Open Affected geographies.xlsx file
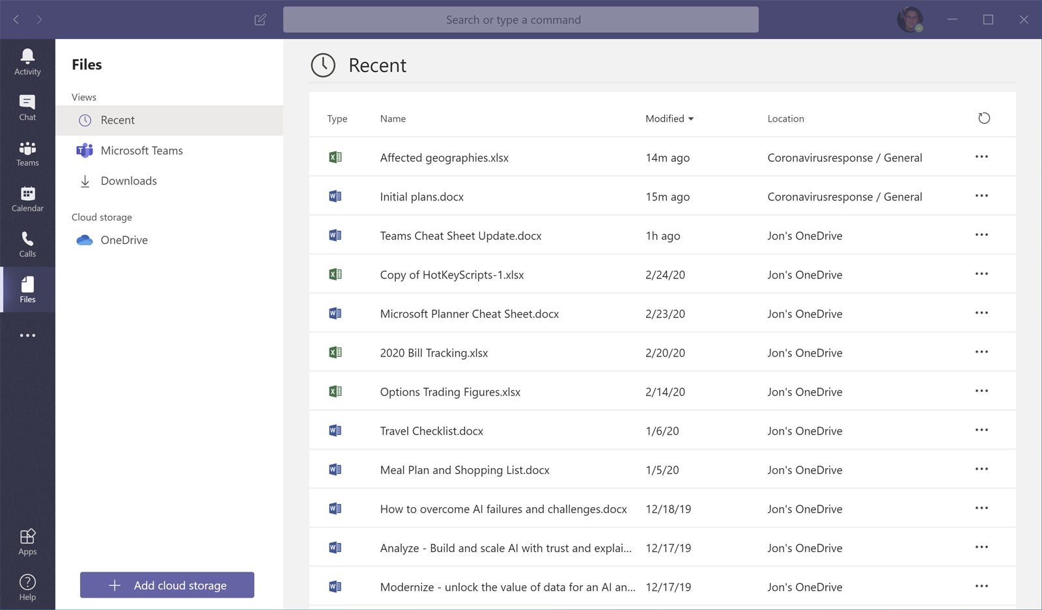Viewport: 1042px width, 610px height. [x=444, y=157]
